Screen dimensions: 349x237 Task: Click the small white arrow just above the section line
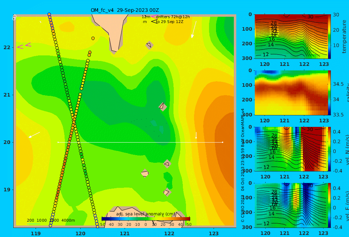(x=196, y=135)
